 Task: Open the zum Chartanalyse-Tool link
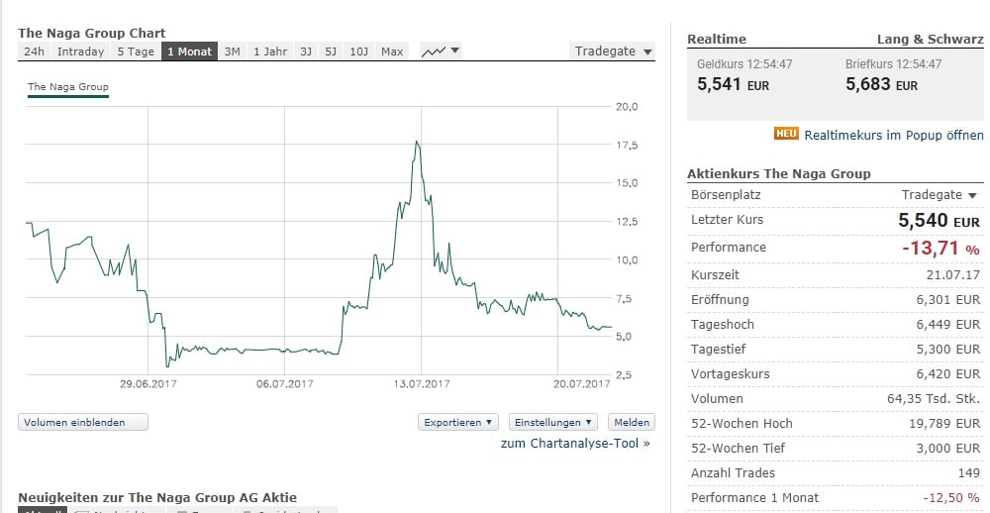pyautogui.click(x=575, y=444)
